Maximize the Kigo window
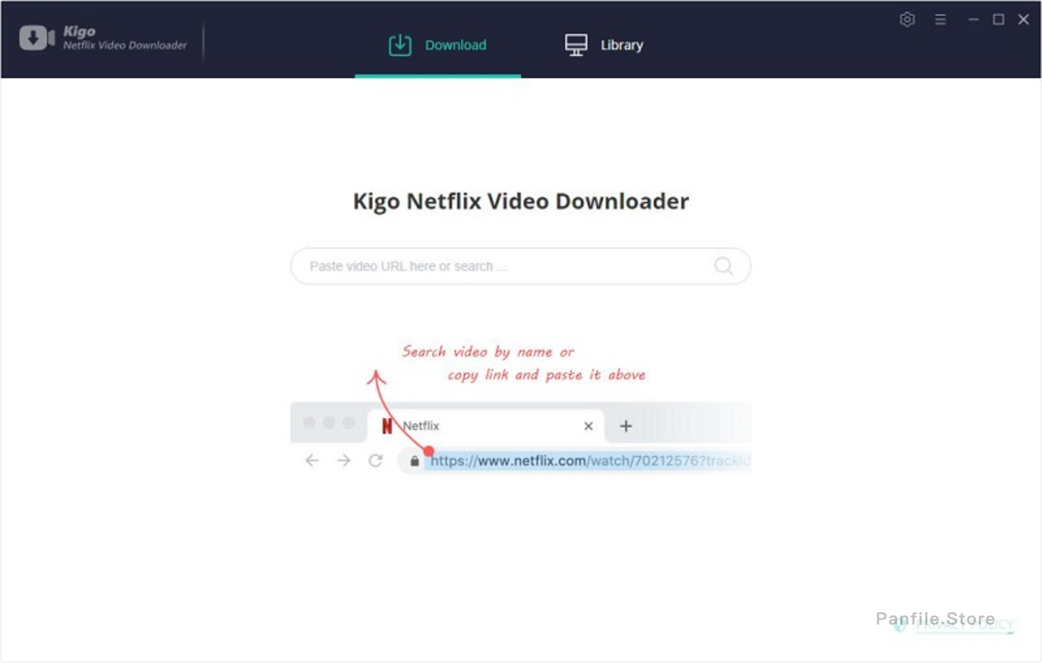This screenshot has width=1042, height=663. [998, 20]
